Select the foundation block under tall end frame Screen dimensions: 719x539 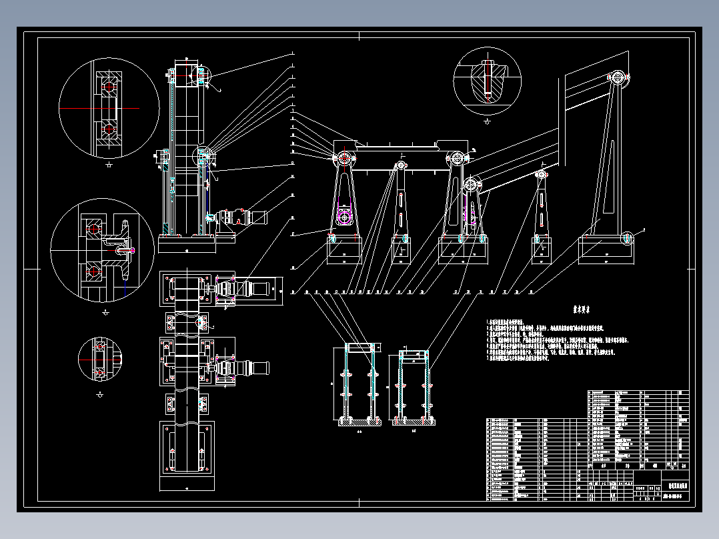click(x=606, y=250)
